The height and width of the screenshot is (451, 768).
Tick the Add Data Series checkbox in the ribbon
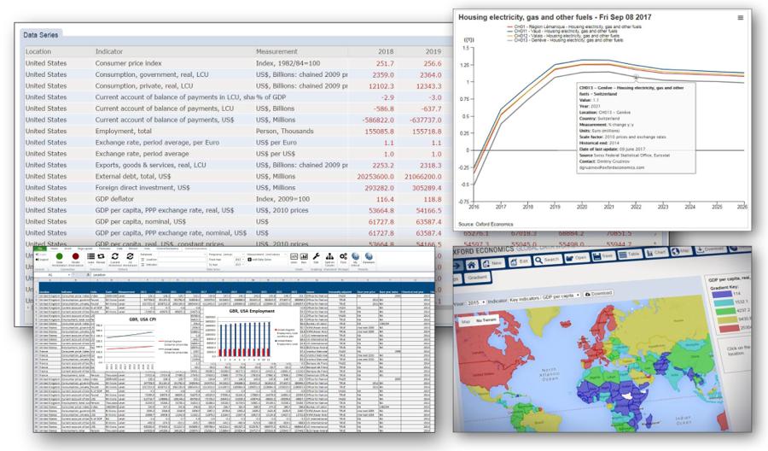pos(249,260)
